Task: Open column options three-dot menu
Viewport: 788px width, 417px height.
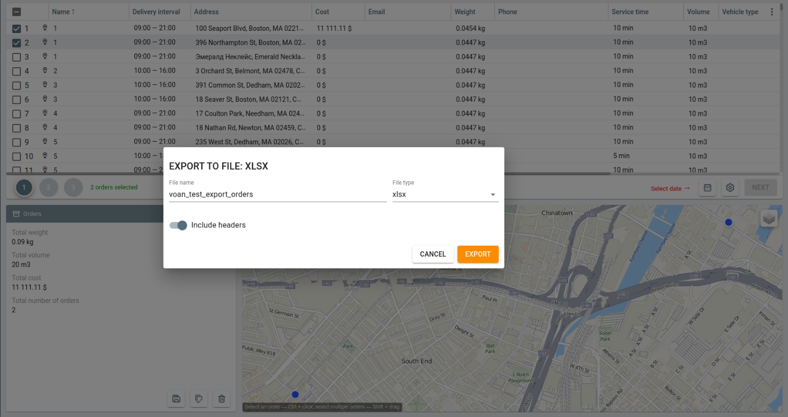Action: [771, 12]
